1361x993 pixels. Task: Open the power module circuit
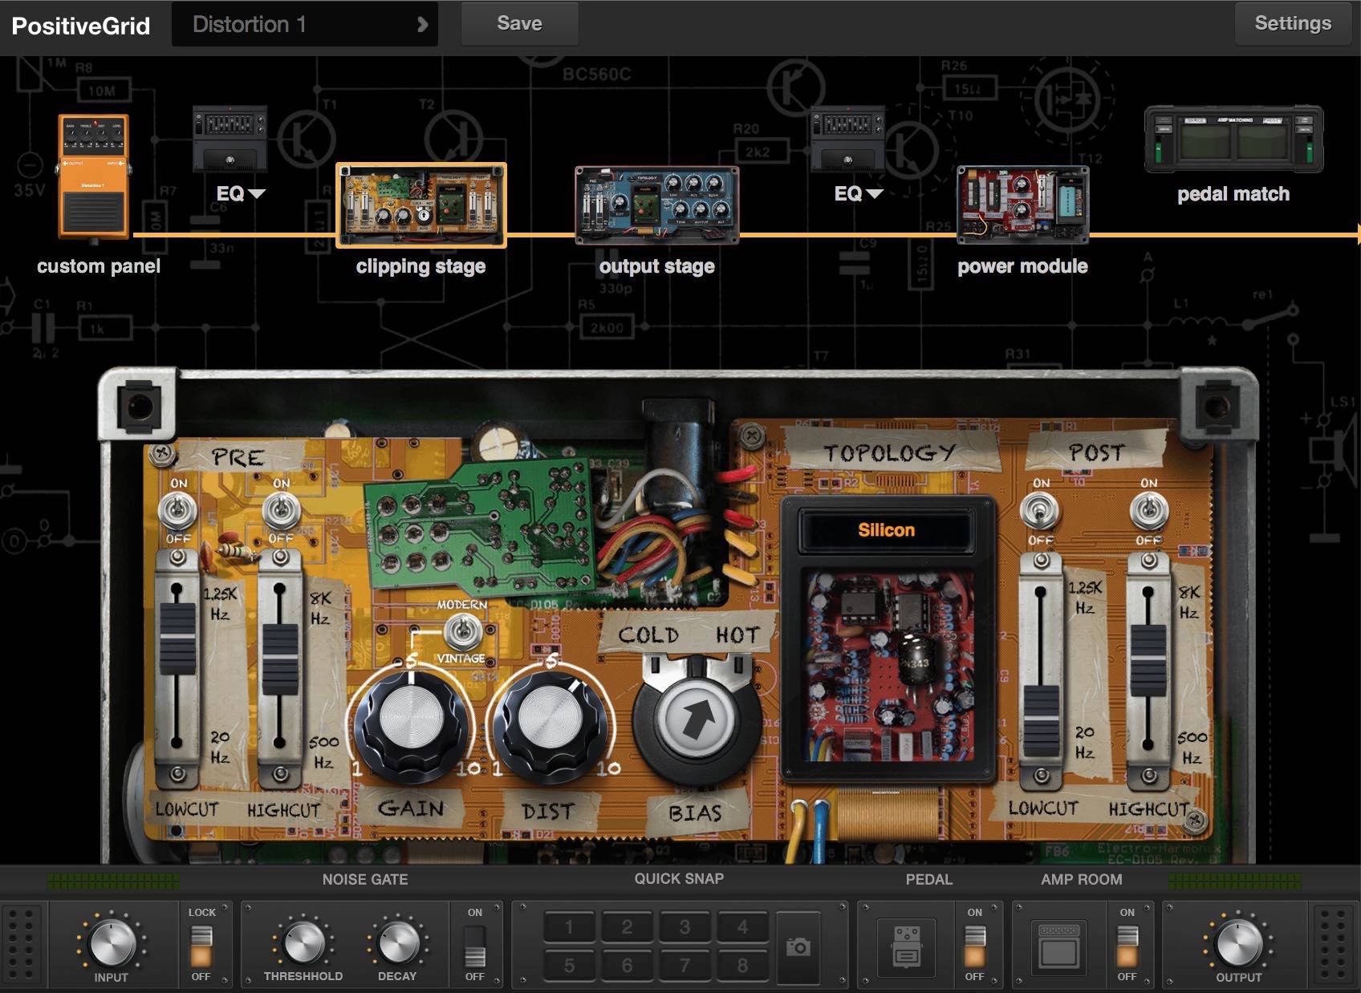1023,205
